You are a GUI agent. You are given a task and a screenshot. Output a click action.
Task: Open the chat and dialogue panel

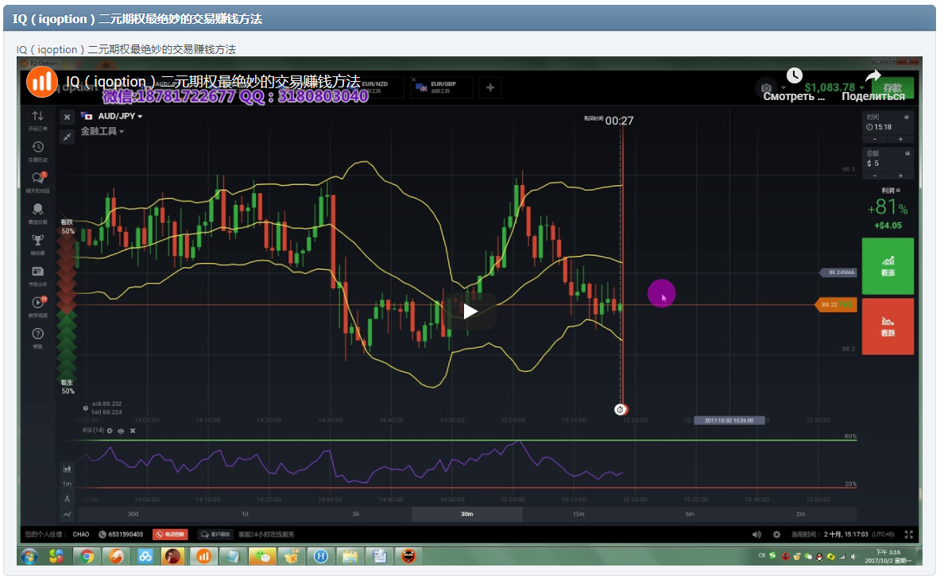[37, 177]
